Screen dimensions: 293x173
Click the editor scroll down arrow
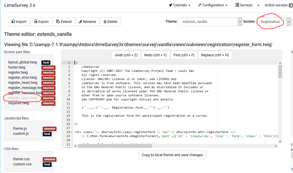pos(280,141)
